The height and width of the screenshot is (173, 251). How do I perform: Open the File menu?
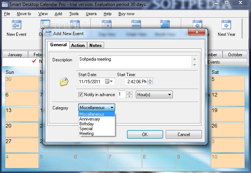pos(7,14)
